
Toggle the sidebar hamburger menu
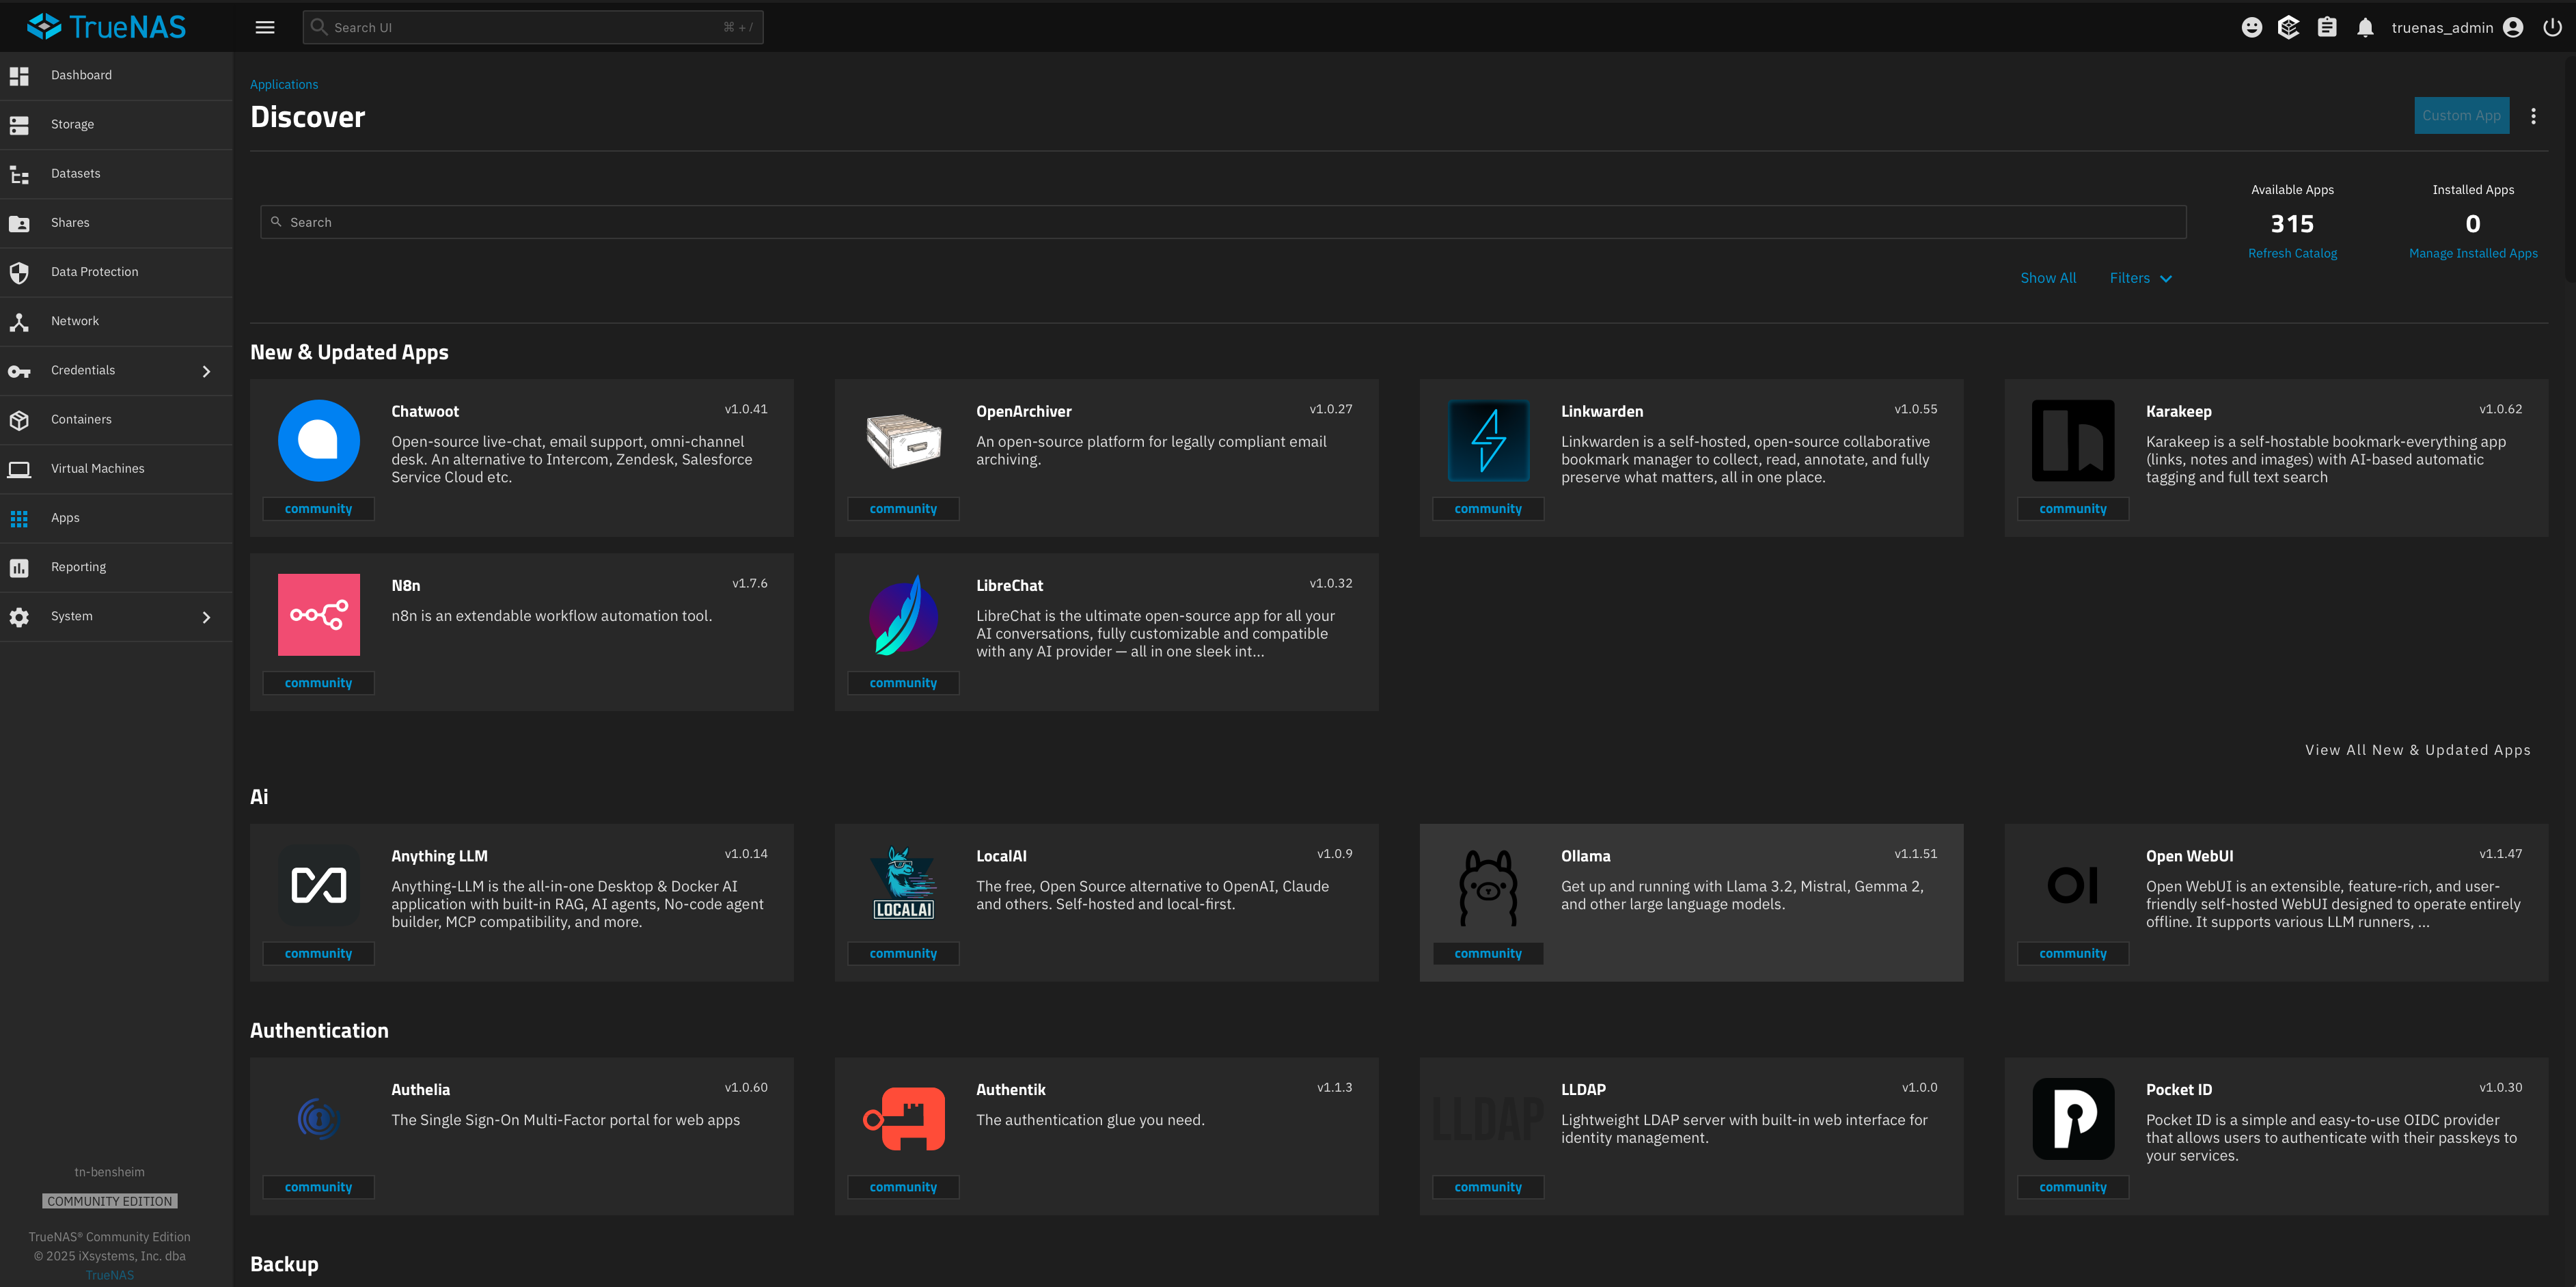point(265,27)
